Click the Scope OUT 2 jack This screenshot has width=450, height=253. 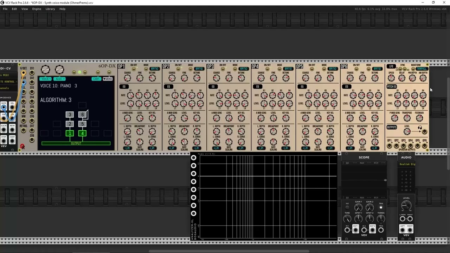372,230
